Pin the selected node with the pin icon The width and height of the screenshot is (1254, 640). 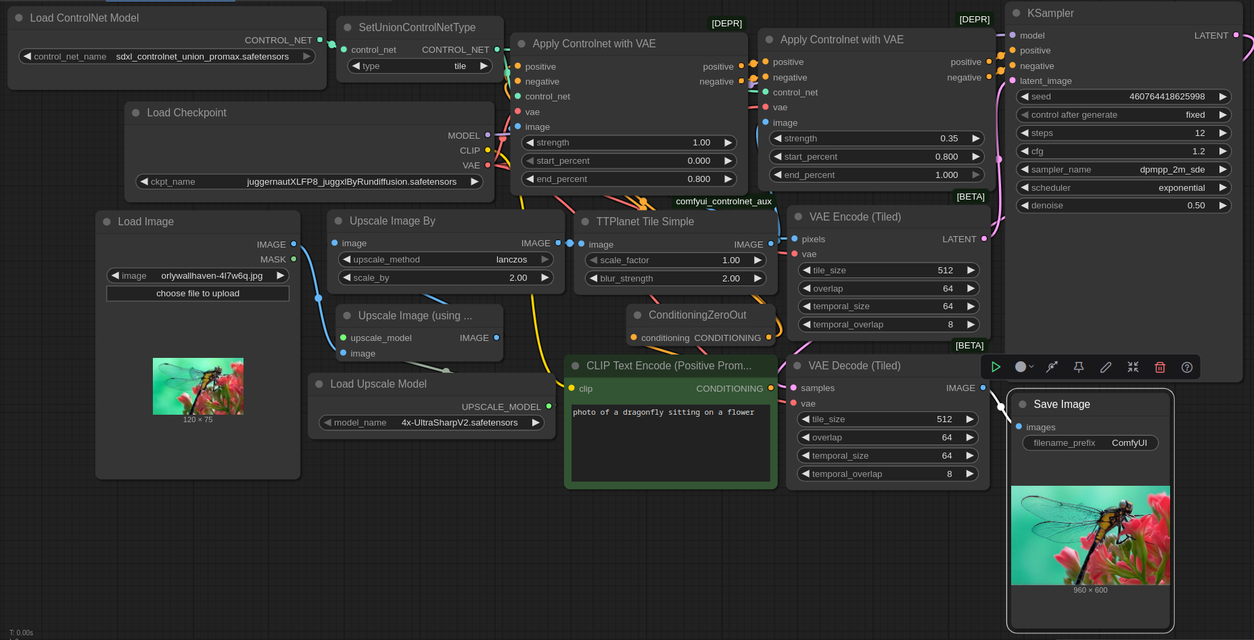pos(1079,367)
